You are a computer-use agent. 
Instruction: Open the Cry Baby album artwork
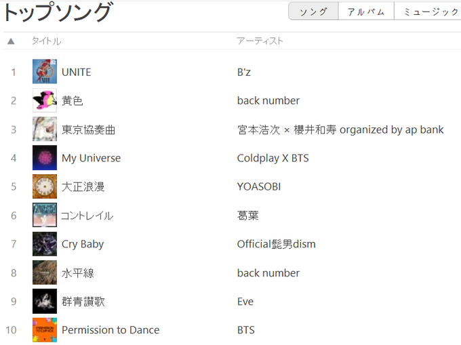pos(45,244)
